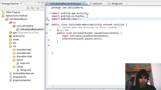Click on 'setContentView' in the code
161x90 pixels.
[x=71, y=39]
